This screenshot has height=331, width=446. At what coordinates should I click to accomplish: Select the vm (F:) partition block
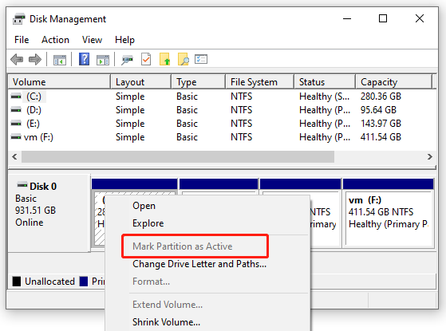(x=389, y=213)
